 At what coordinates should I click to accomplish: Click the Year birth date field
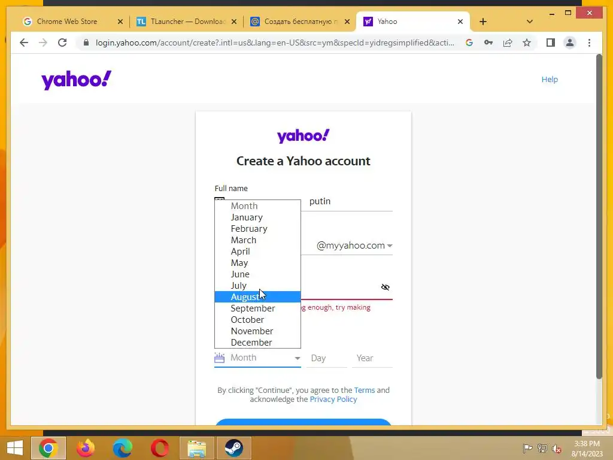372,358
